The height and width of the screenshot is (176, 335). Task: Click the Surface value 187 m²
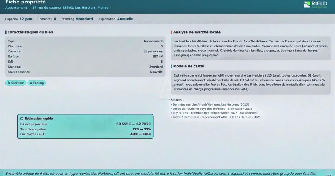point(157,57)
